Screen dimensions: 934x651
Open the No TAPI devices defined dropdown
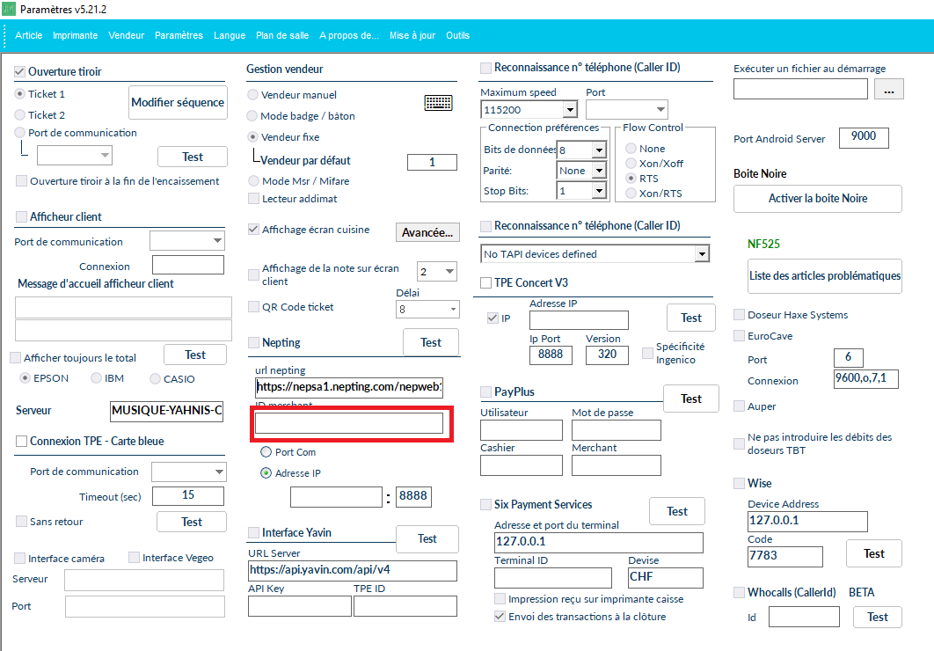point(701,254)
